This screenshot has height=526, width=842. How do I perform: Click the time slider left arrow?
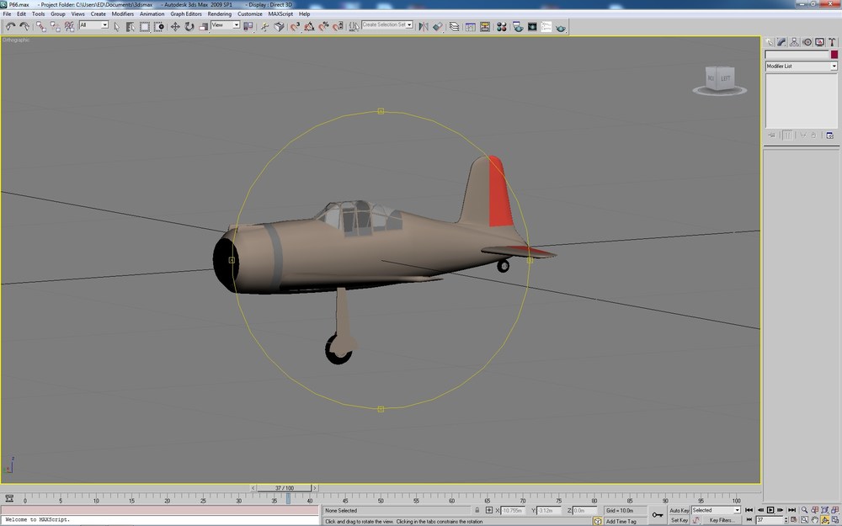253,488
